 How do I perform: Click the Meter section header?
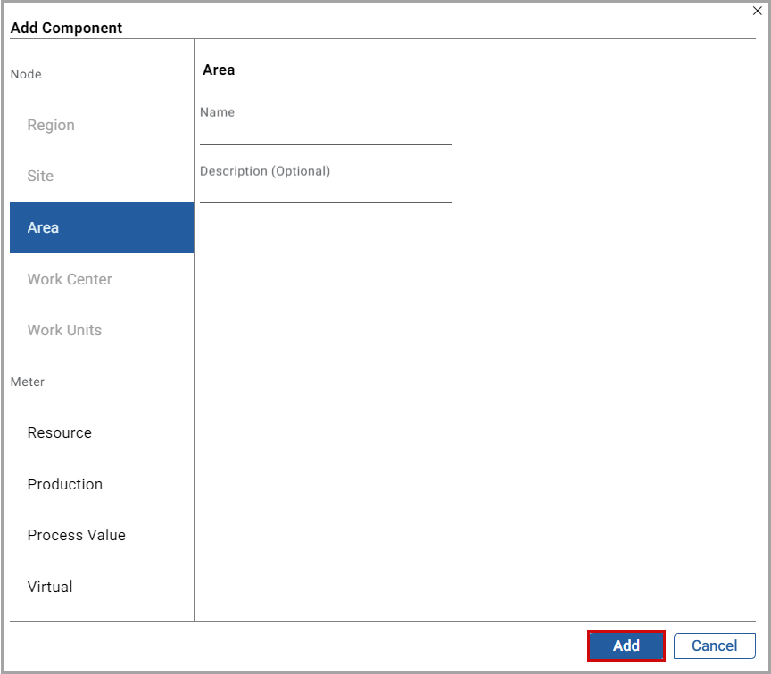28,382
